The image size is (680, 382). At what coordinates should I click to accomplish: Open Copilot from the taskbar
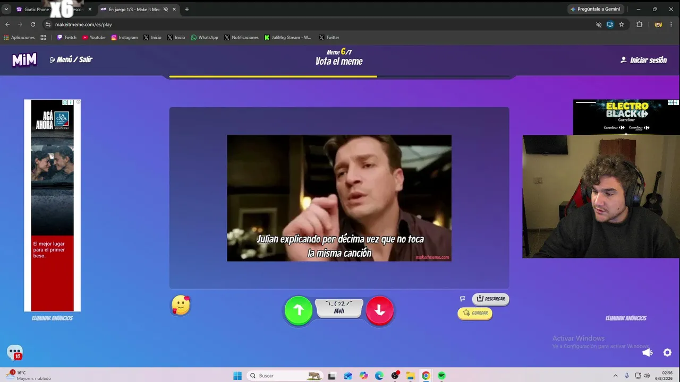pyautogui.click(x=363, y=376)
